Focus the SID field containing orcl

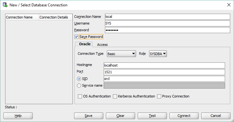coord(164,79)
